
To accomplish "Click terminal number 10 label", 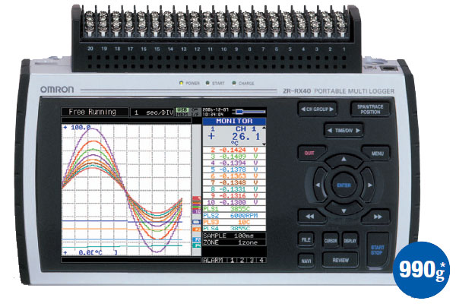I will (x=223, y=49).
